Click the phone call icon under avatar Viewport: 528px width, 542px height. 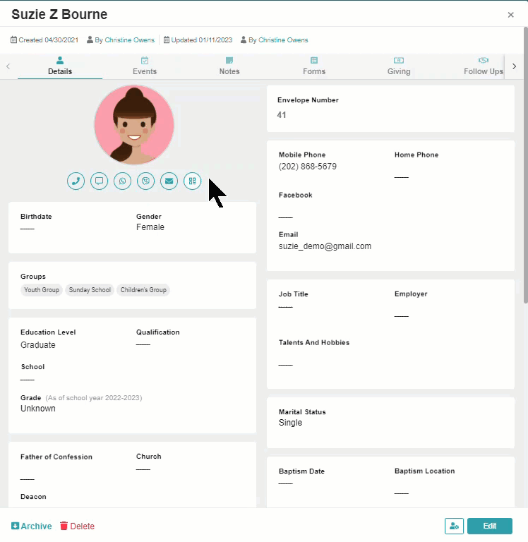tap(76, 181)
